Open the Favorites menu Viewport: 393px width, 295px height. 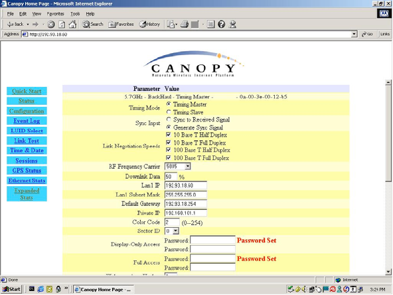pyautogui.click(x=55, y=14)
